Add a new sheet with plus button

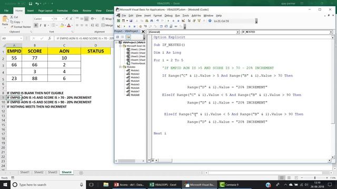[81, 173]
